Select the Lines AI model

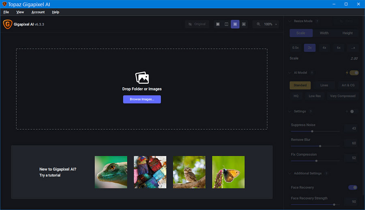324,85
